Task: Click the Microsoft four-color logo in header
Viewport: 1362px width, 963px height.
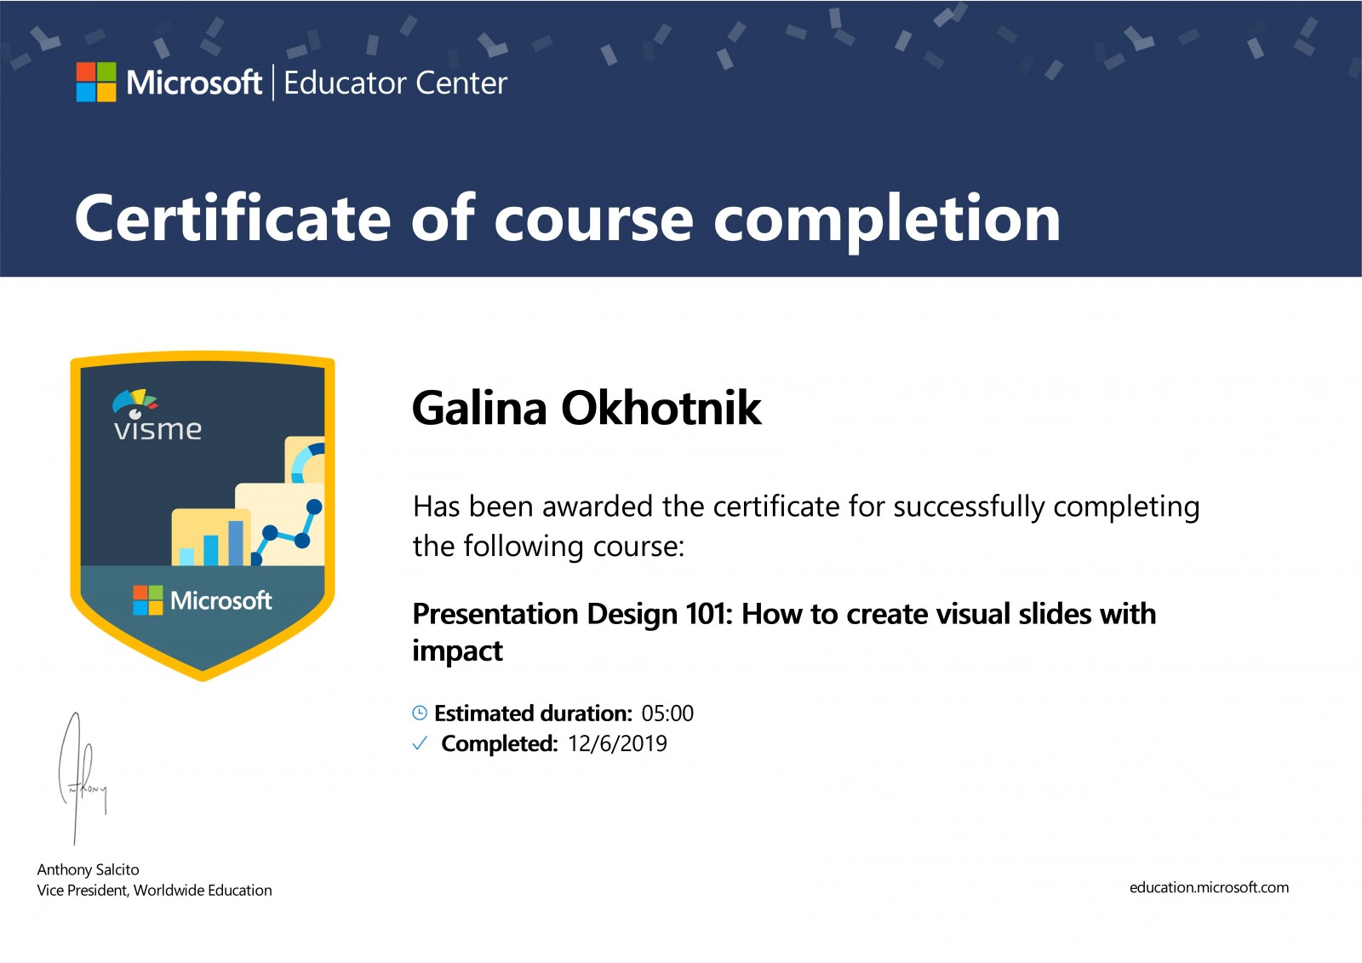Action: pyautogui.click(x=96, y=82)
